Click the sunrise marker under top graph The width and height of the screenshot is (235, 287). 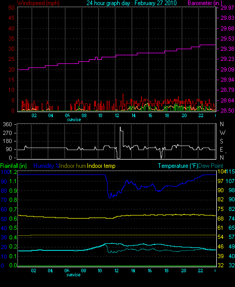(x=74, y=120)
